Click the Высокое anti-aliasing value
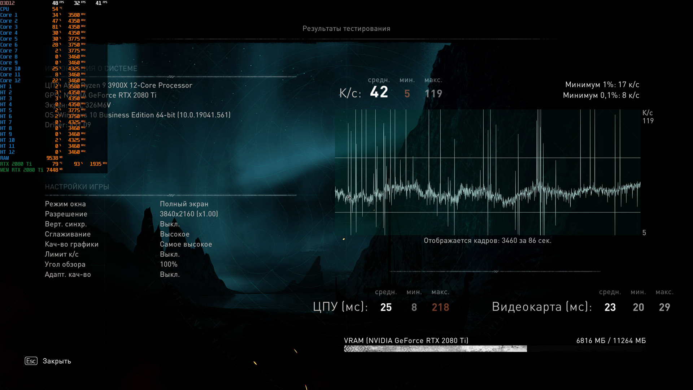 [x=175, y=234]
